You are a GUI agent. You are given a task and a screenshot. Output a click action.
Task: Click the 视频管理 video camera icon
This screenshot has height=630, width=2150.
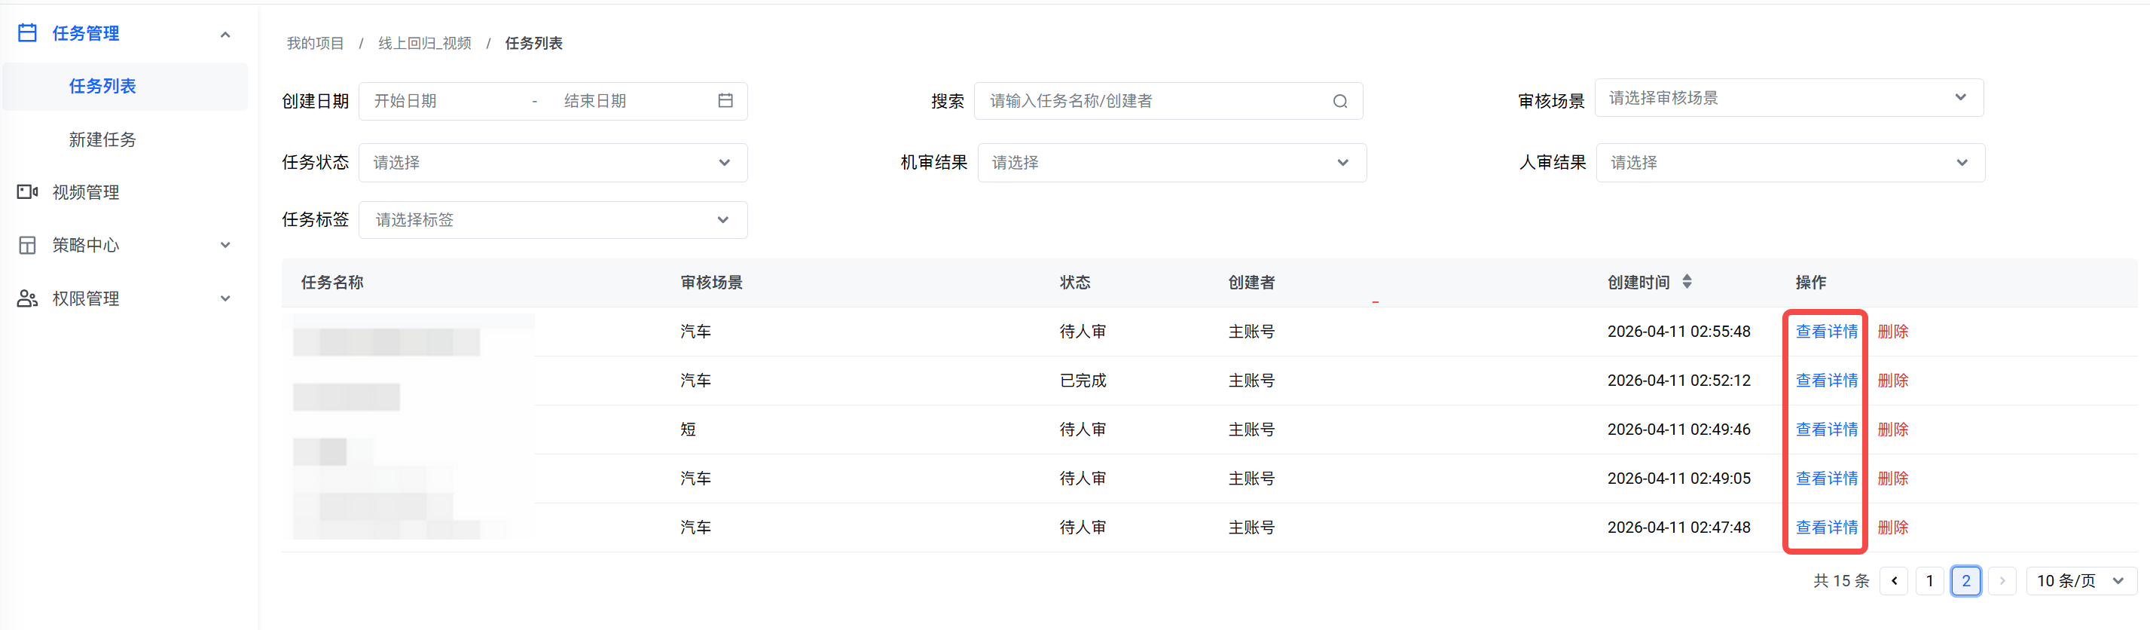(x=28, y=192)
